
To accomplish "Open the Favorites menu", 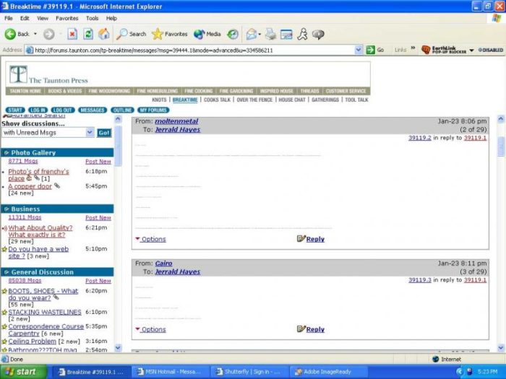I will pyautogui.click(x=67, y=18).
